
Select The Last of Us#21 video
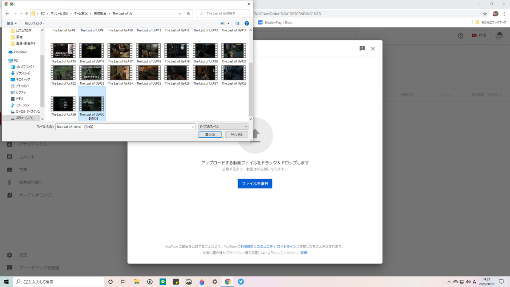click(x=234, y=54)
